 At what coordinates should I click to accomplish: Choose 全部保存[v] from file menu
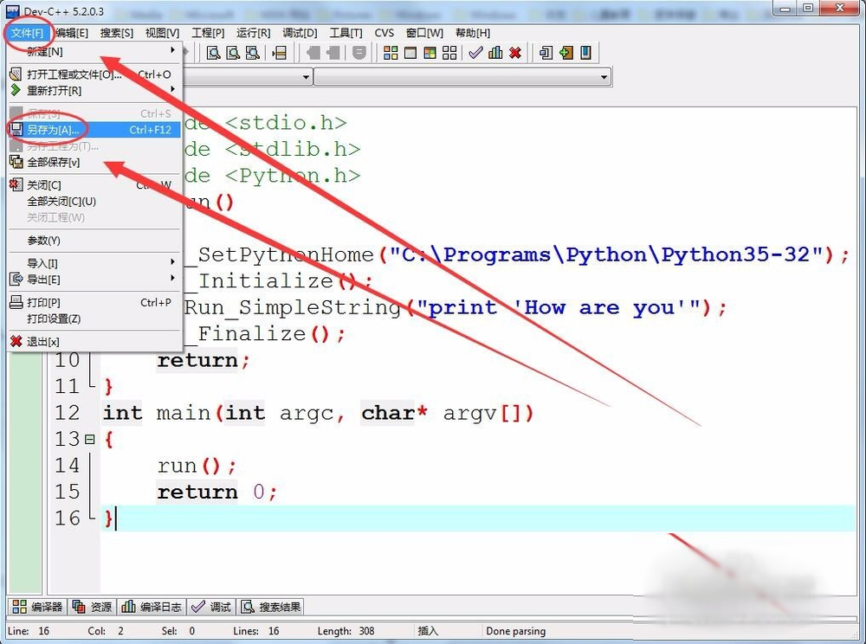(94, 162)
